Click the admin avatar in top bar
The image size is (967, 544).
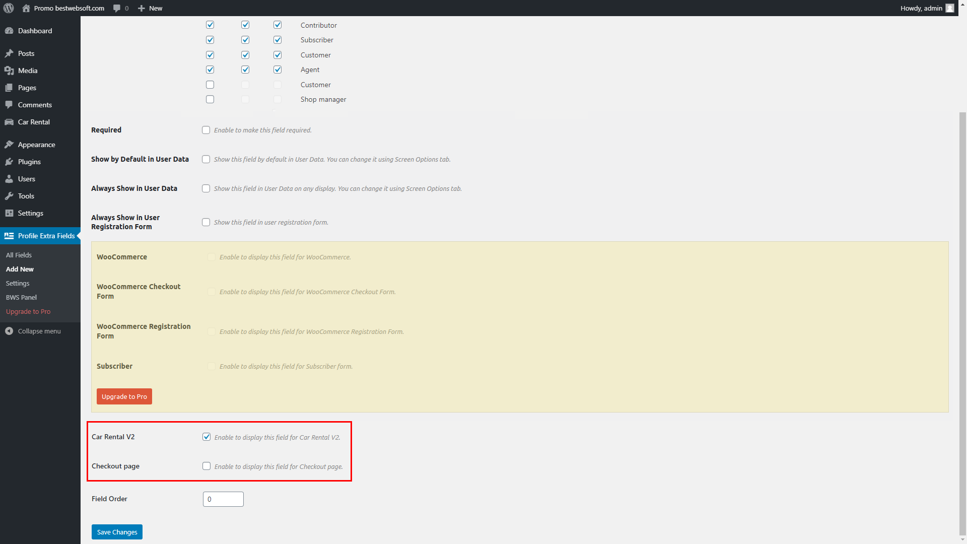[949, 8]
